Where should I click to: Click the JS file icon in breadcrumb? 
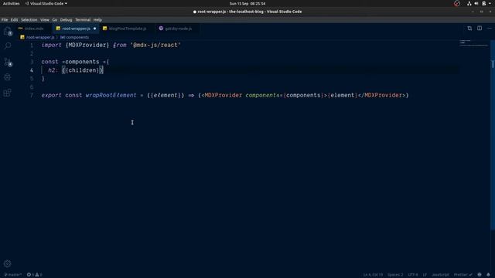(22, 37)
